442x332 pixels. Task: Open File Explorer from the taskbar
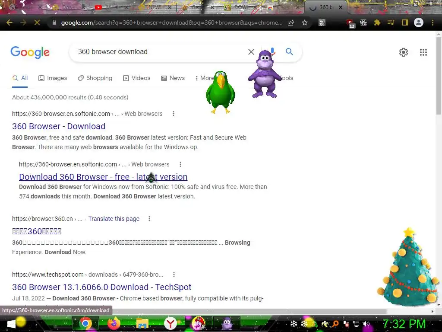(142, 324)
